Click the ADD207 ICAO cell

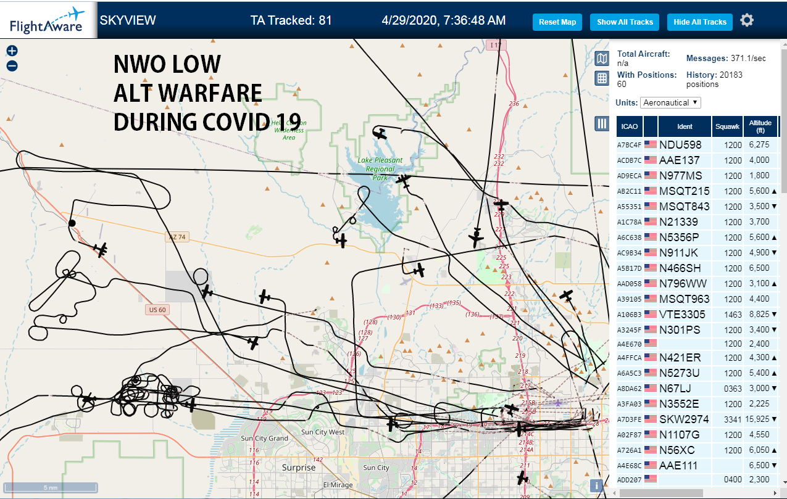(x=630, y=479)
